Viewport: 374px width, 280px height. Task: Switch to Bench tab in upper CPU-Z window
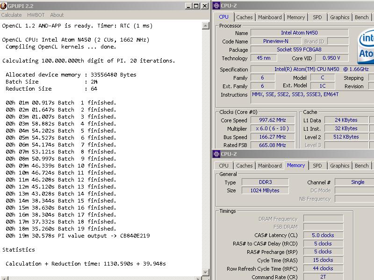click(361, 17)
